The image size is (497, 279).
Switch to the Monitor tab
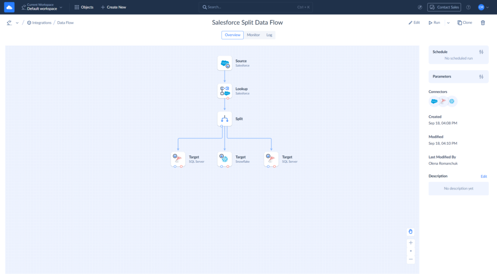tap(253, 35)
